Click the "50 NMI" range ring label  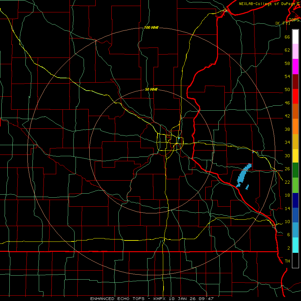point(151,89)
